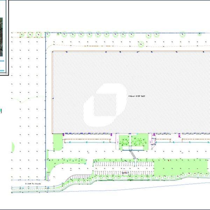The height and width of the screenshot is (210, 210).
Task: Select the lone tree symbol below the tree row
Action: point(141,44)
